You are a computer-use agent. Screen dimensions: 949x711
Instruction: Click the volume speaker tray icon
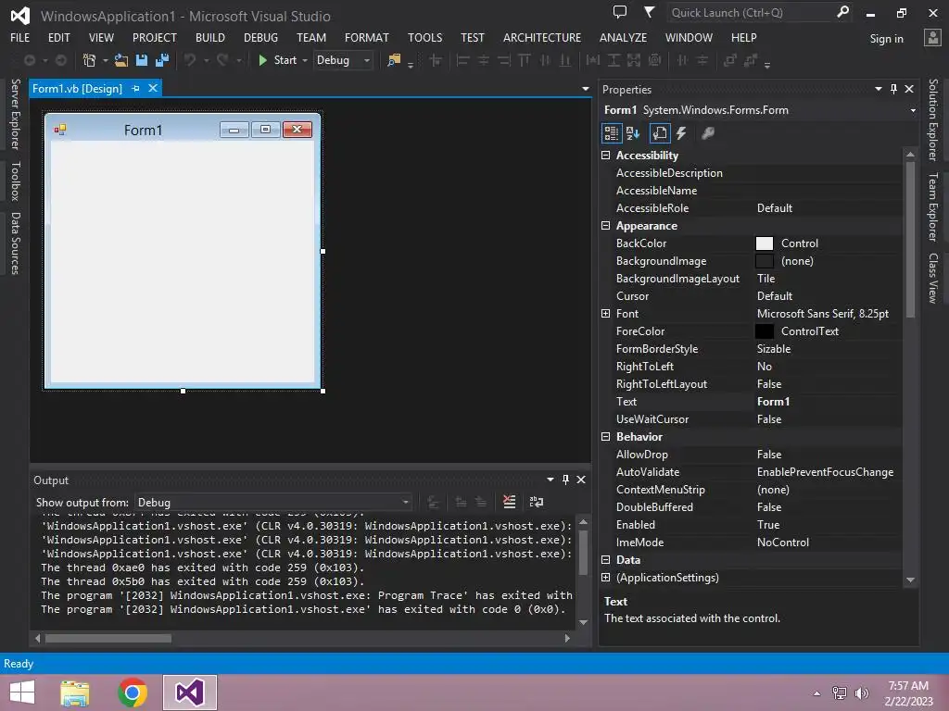point(862,692)
